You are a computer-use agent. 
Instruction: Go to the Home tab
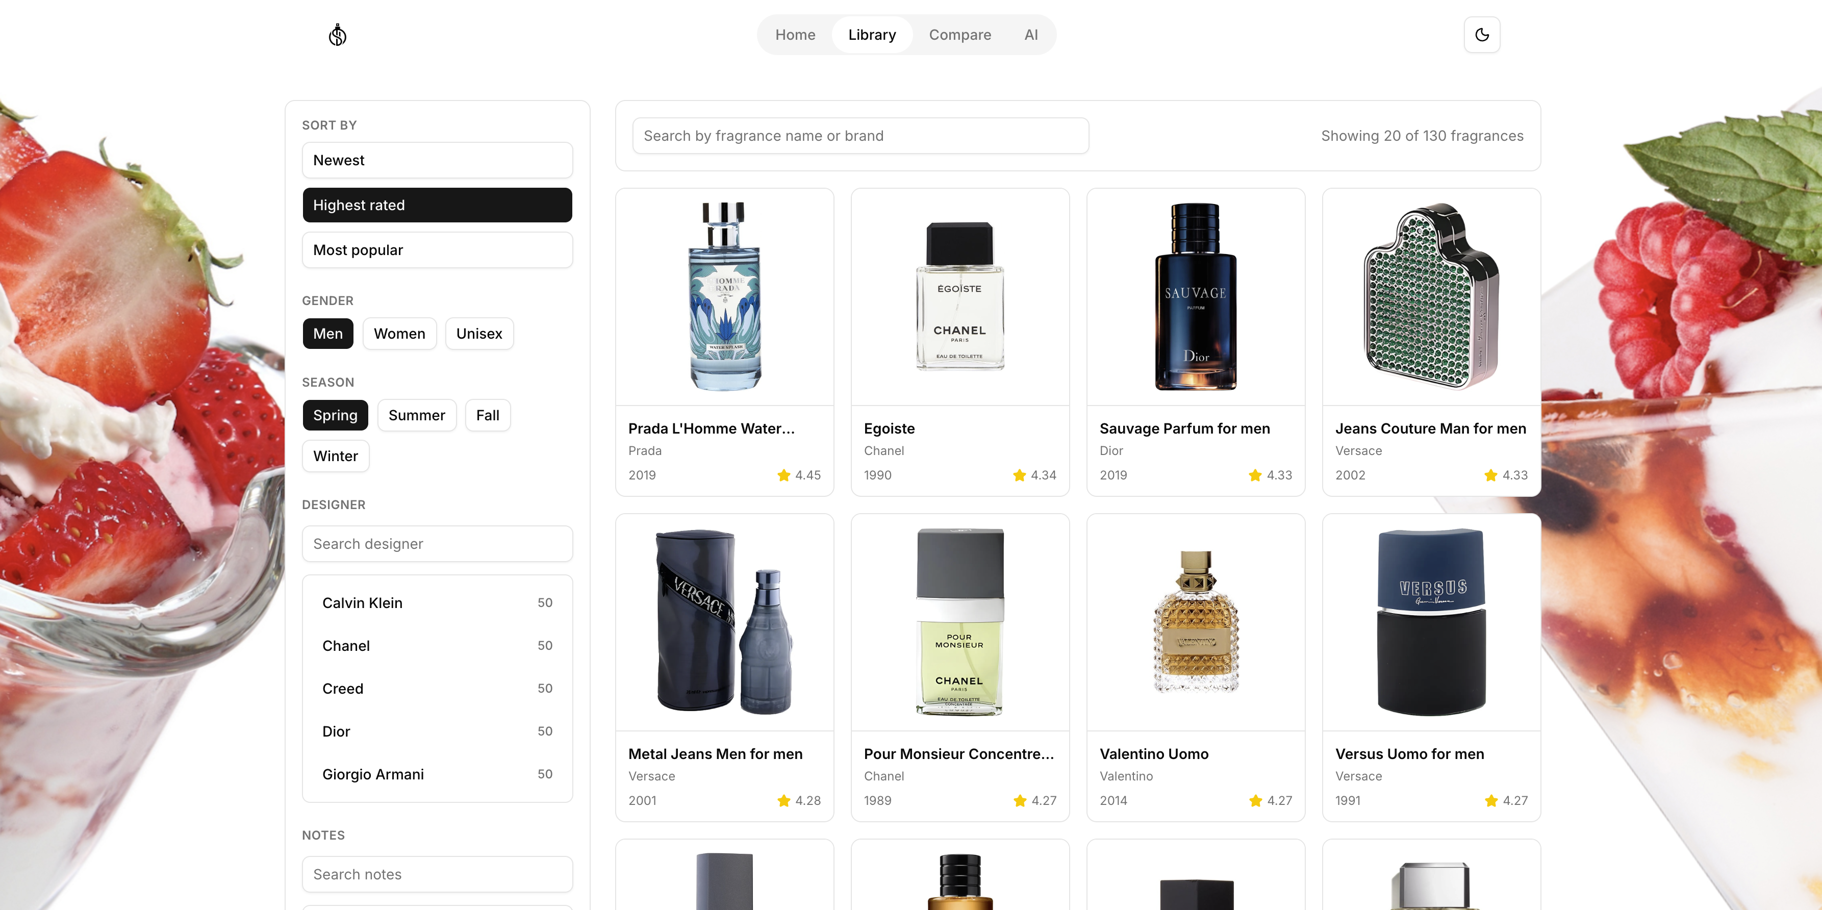coord(795,35)
